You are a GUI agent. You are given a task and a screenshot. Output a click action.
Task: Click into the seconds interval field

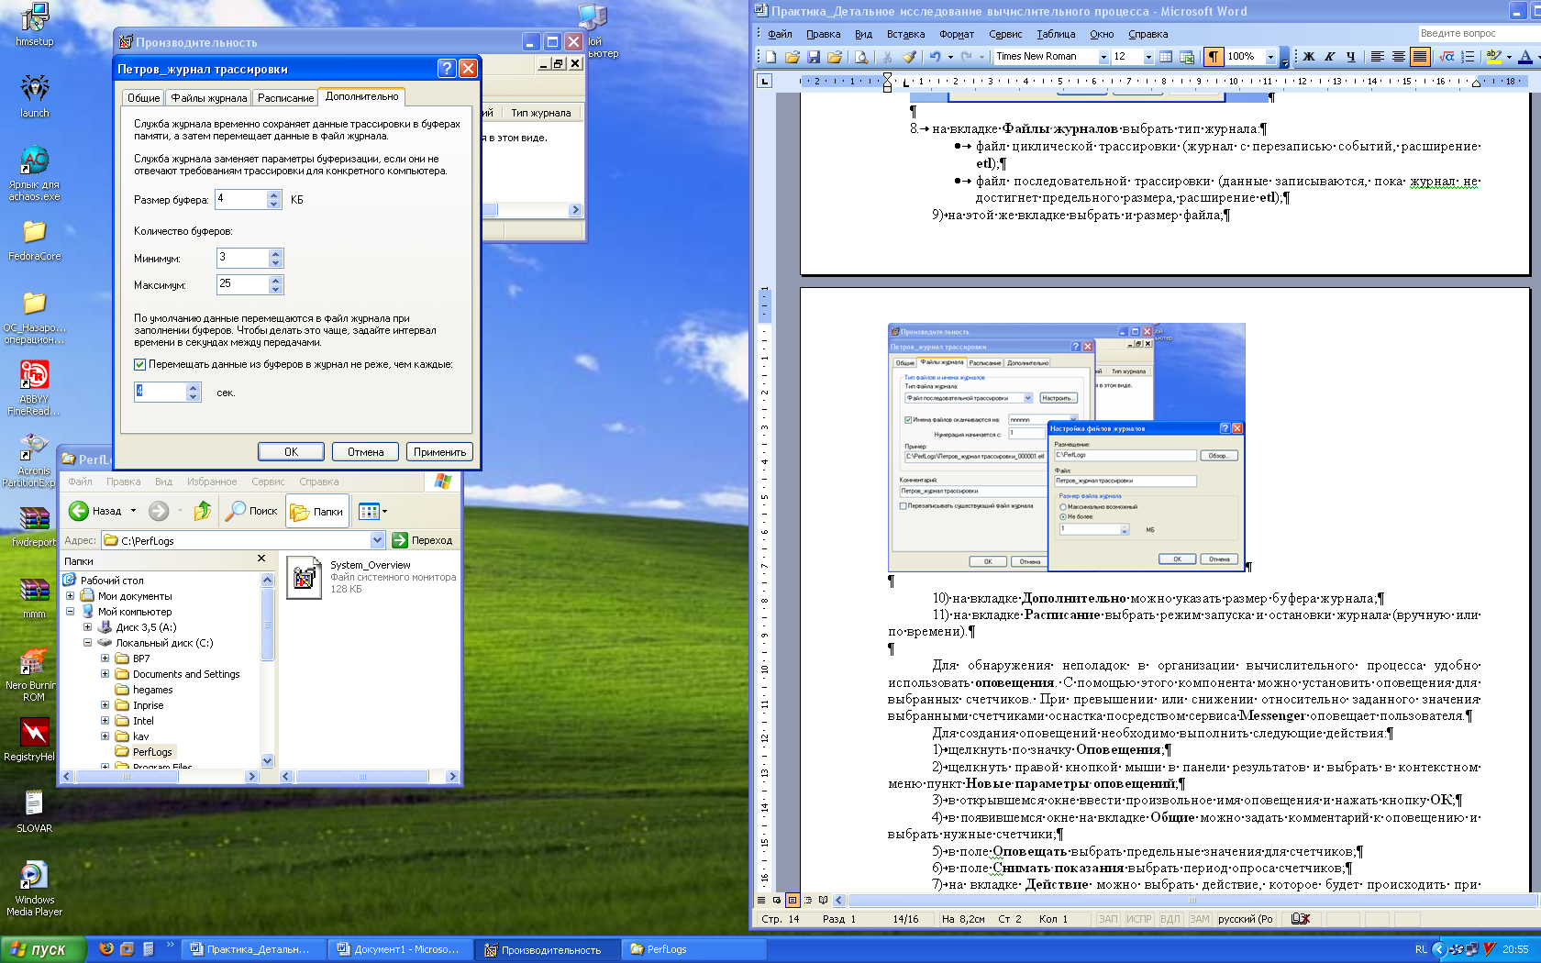(x=160, y=392)
